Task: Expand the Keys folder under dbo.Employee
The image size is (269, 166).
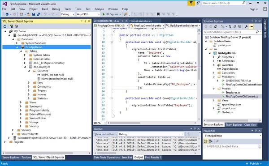Action: (29, 83)
